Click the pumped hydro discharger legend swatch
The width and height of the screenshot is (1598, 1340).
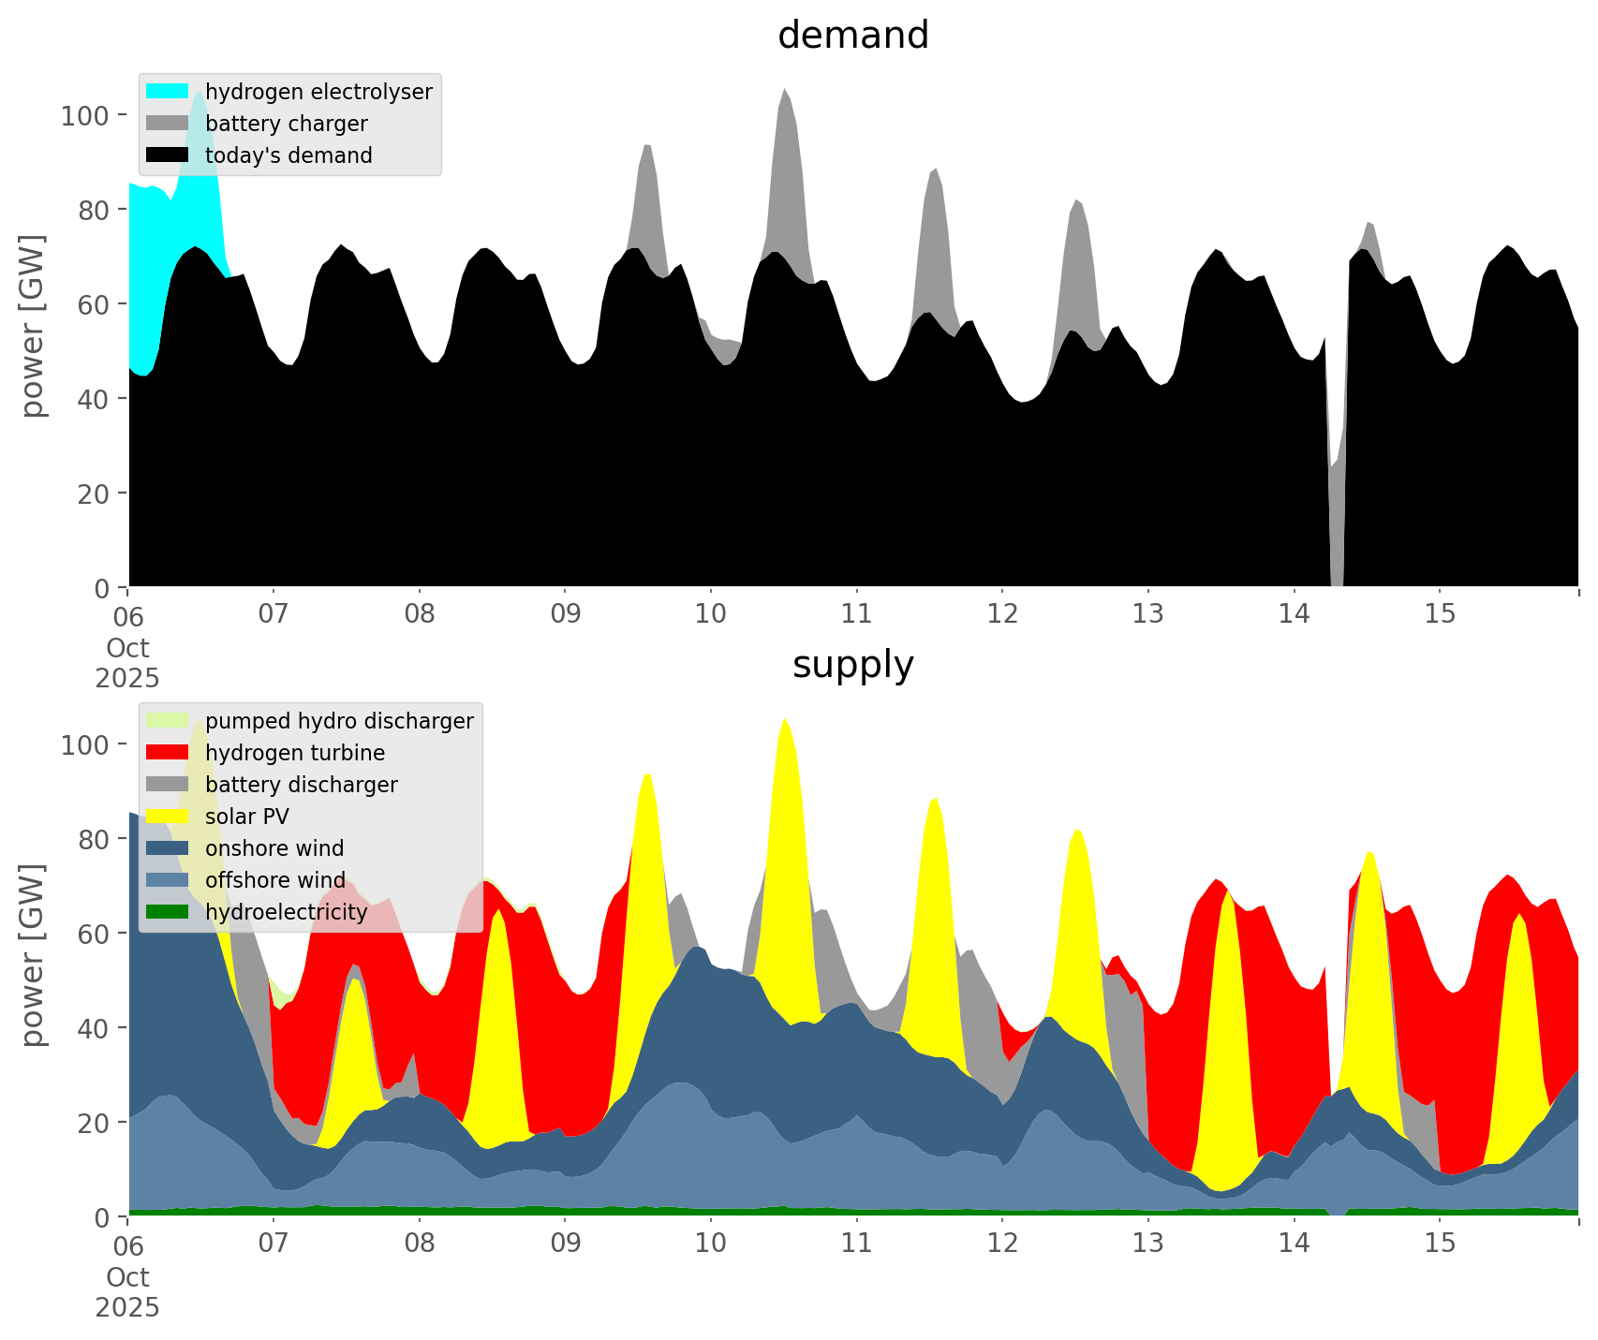click(x=168, y=721)
